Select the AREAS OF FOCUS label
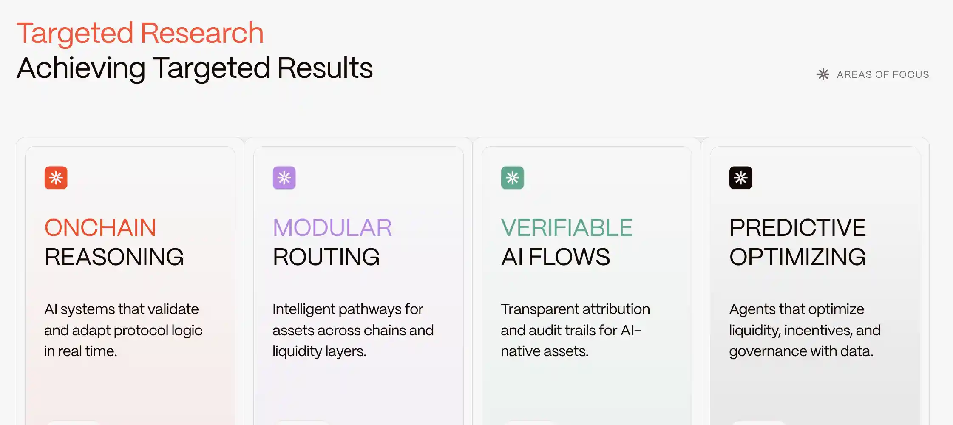This screenshot has width=953, height=425. [x=883, y=74]
